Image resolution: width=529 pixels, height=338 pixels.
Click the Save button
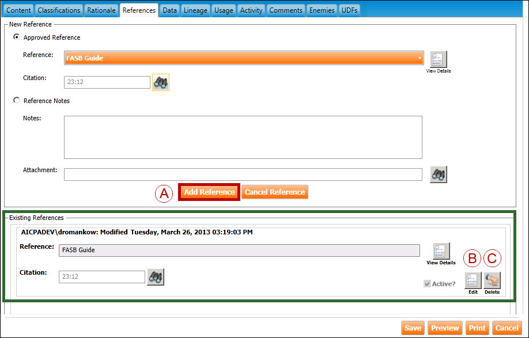pyautogui.click(x=413, y=328)
